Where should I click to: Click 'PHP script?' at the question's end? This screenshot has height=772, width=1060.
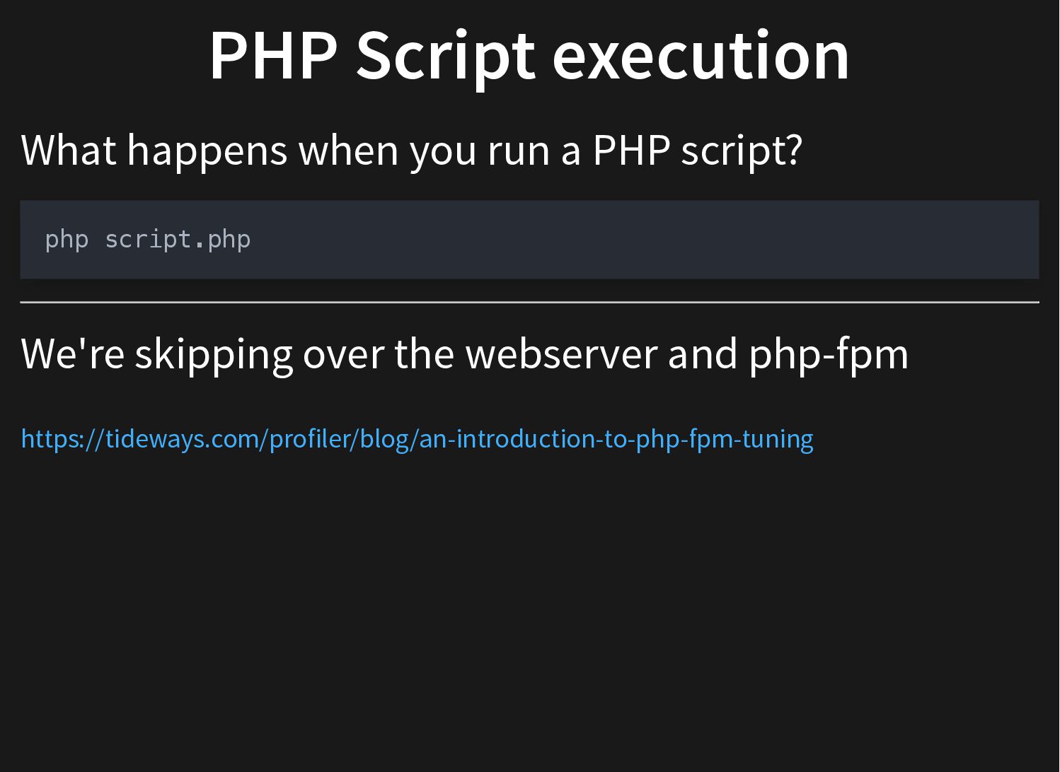click(697, 150)
